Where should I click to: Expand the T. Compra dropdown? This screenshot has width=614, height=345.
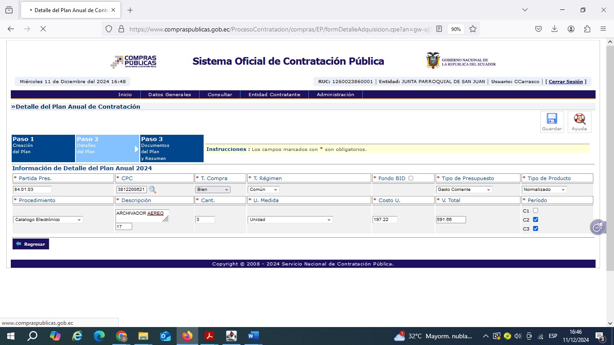213,190
